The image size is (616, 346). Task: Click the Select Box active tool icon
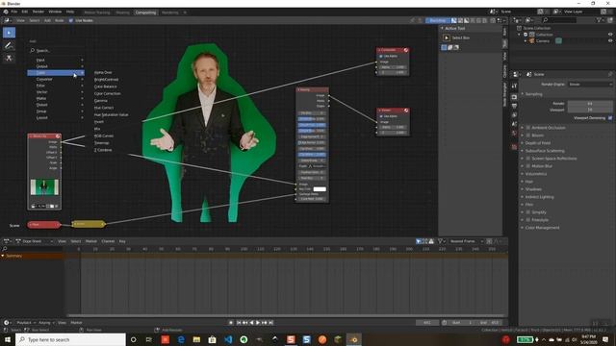tap(447, 37)
